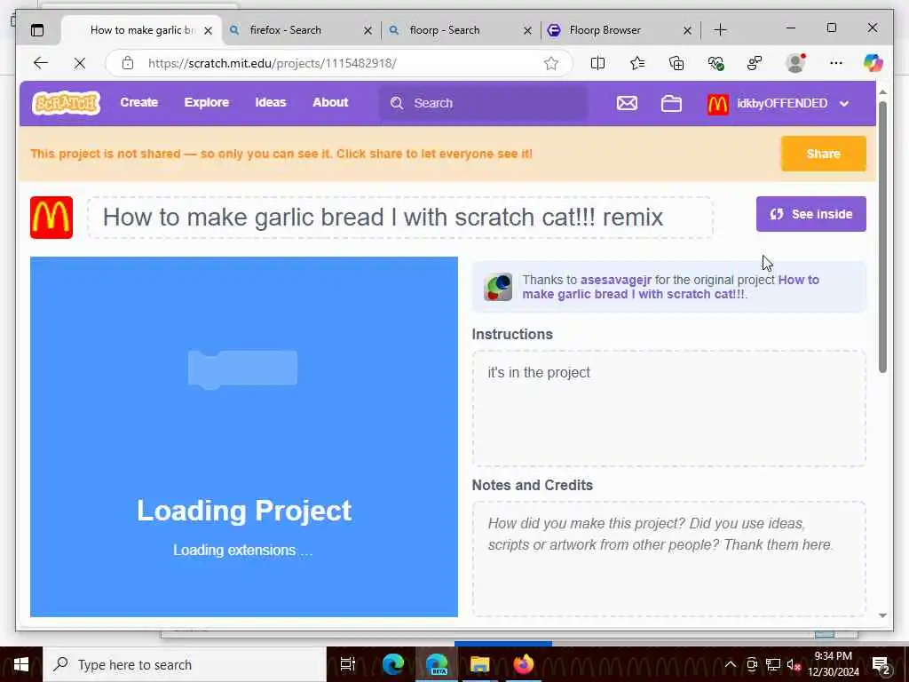Open the Favorites list icon
Viewport: 909px width, 682px height.
pyautogui.click(x=637, y=63)
